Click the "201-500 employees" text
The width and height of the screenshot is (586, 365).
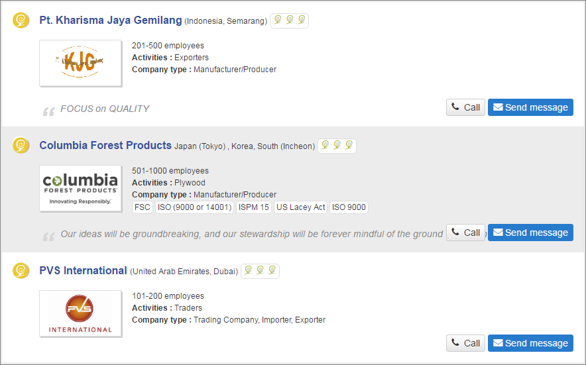(x=168, y=46)
